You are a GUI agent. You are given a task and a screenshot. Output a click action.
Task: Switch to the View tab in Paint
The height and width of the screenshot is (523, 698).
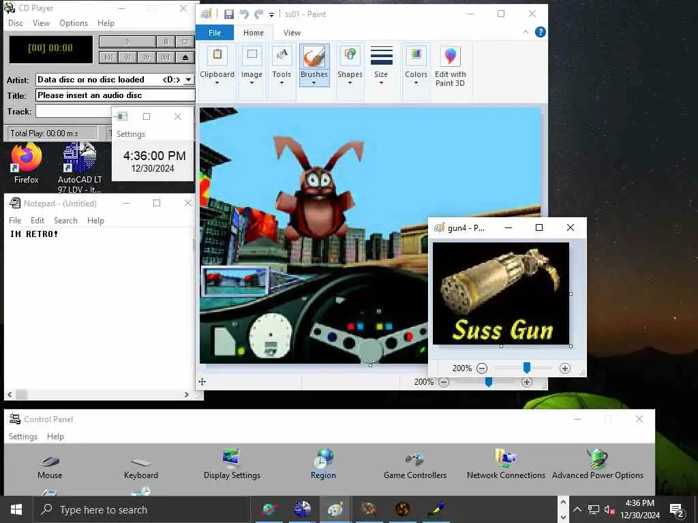[292, 33]
